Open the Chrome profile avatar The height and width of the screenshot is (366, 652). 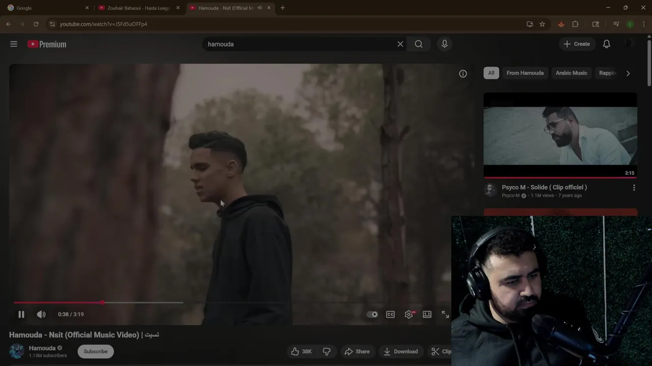pos(630,24)
